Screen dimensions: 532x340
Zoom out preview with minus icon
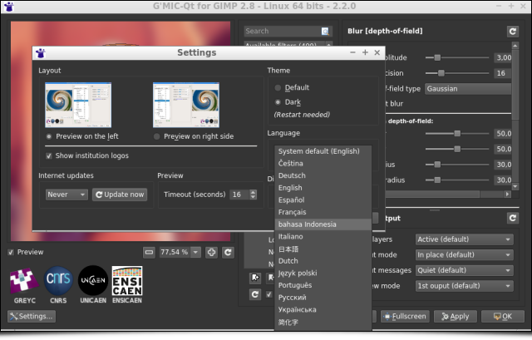click(149, 252)
